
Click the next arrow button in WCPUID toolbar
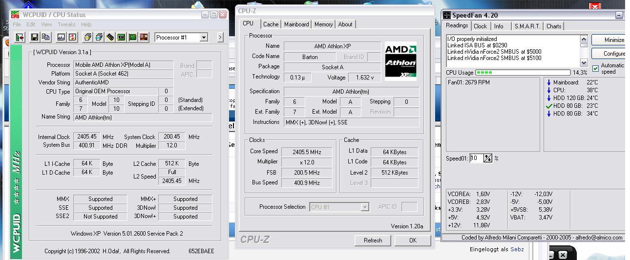220,37
